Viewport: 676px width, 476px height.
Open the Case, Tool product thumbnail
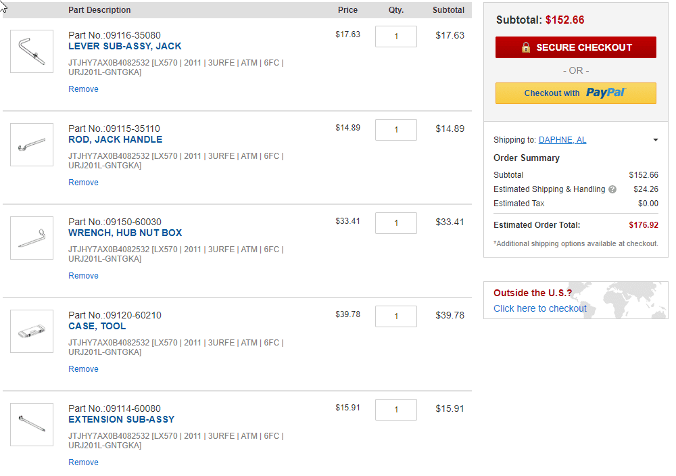[x=32, y=331]
